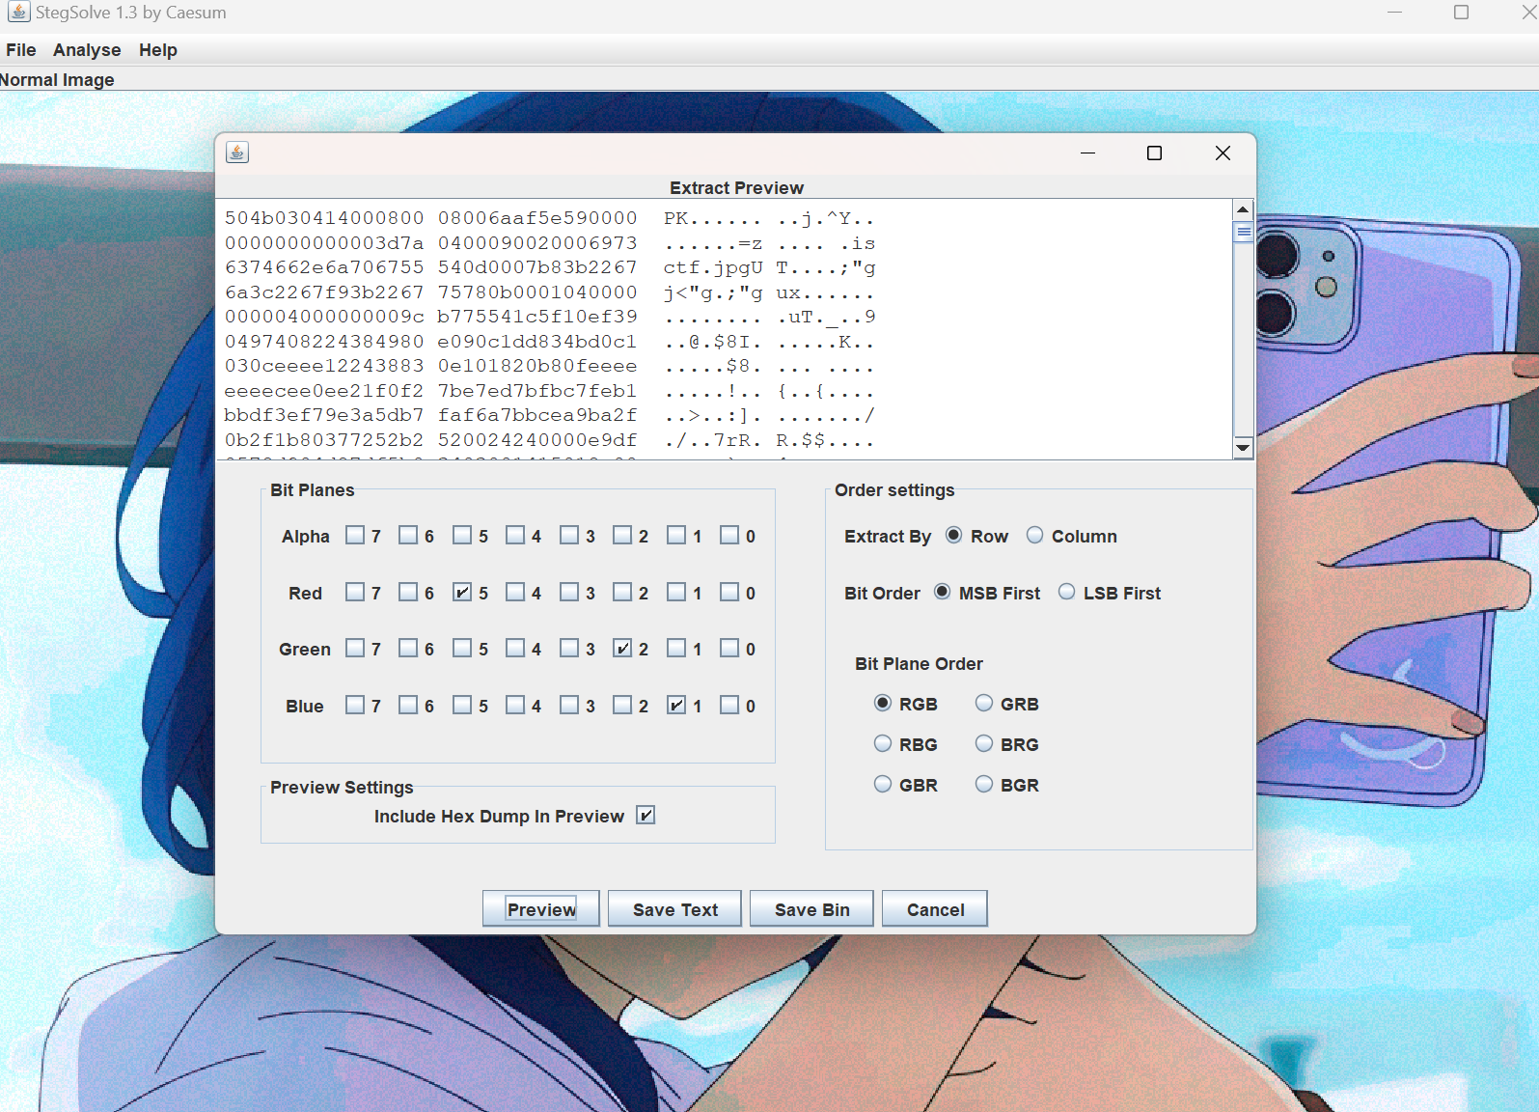This screenshot has height=1112, width=1539.
Task: Click the 'Normal Image' label
Action: (57, 80)
